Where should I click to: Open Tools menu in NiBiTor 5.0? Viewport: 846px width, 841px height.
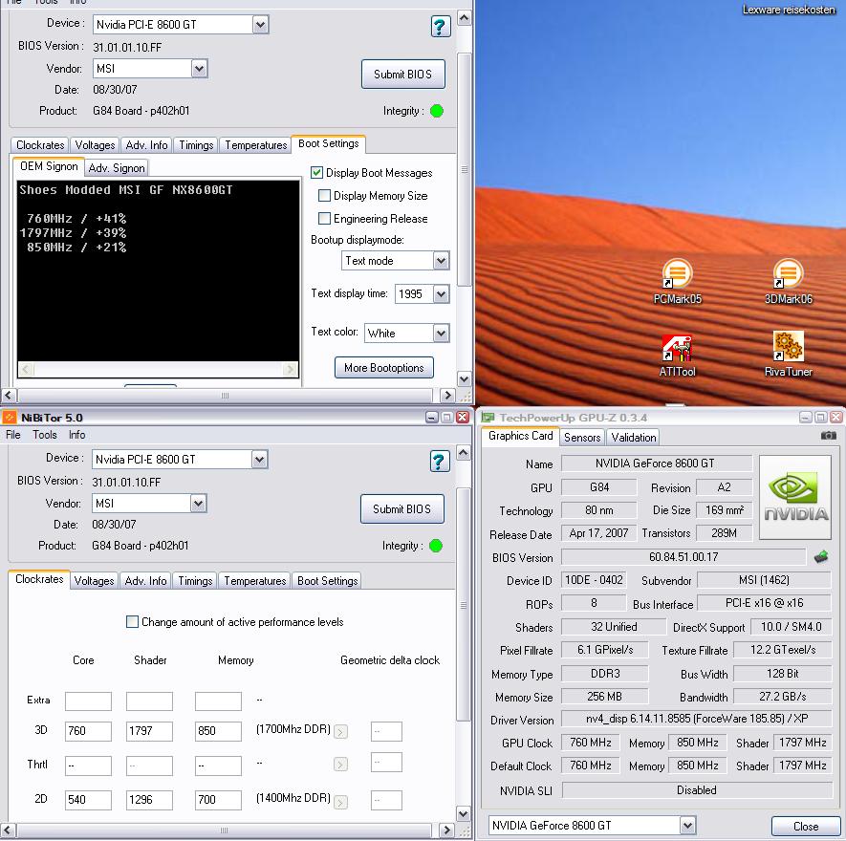point(44,434)
